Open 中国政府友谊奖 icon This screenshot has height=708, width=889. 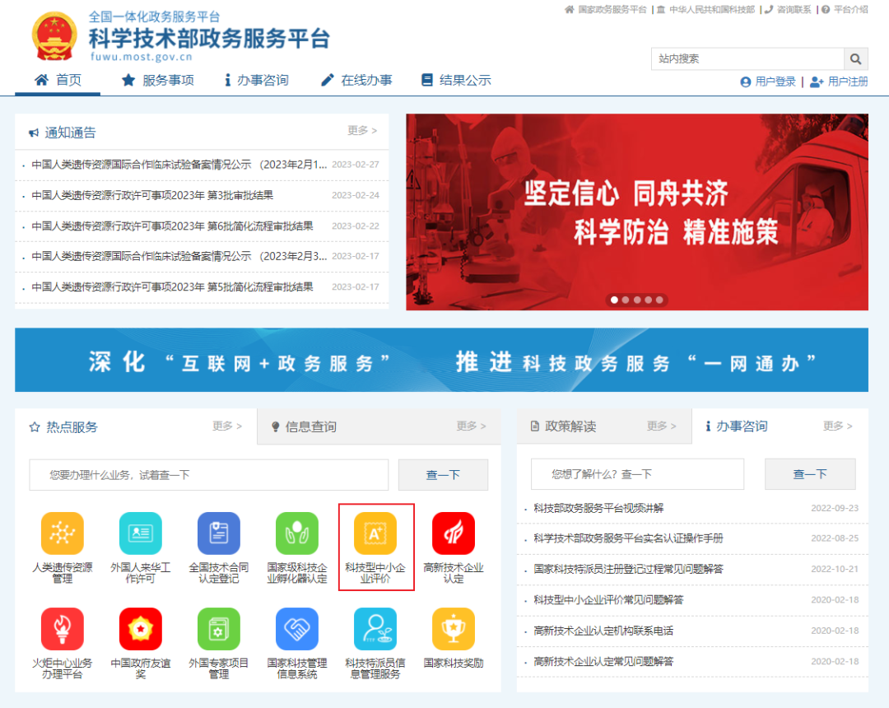[141, 629]
